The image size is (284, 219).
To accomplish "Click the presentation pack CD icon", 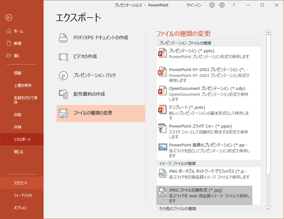I will 63,76.
